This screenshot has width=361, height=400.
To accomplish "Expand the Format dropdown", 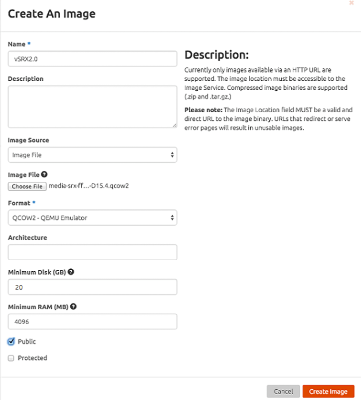I will (x=92, y=218).
